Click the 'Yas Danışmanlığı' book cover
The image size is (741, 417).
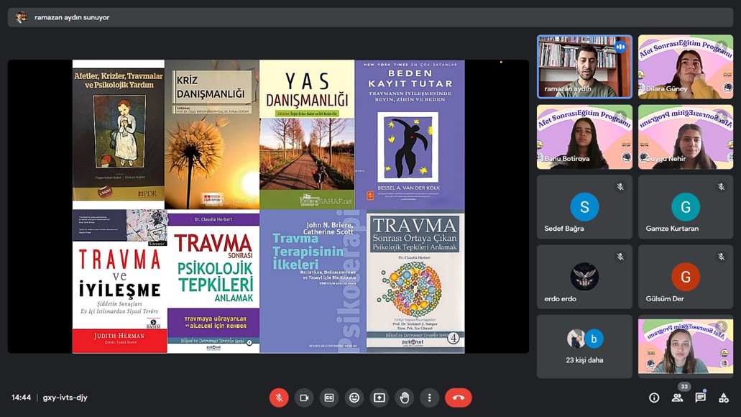click(x=307, y=134)
